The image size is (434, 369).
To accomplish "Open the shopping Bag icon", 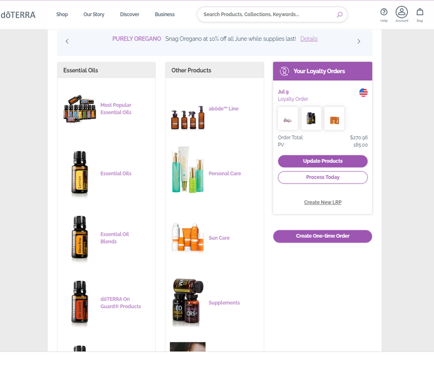I will 419,12.
